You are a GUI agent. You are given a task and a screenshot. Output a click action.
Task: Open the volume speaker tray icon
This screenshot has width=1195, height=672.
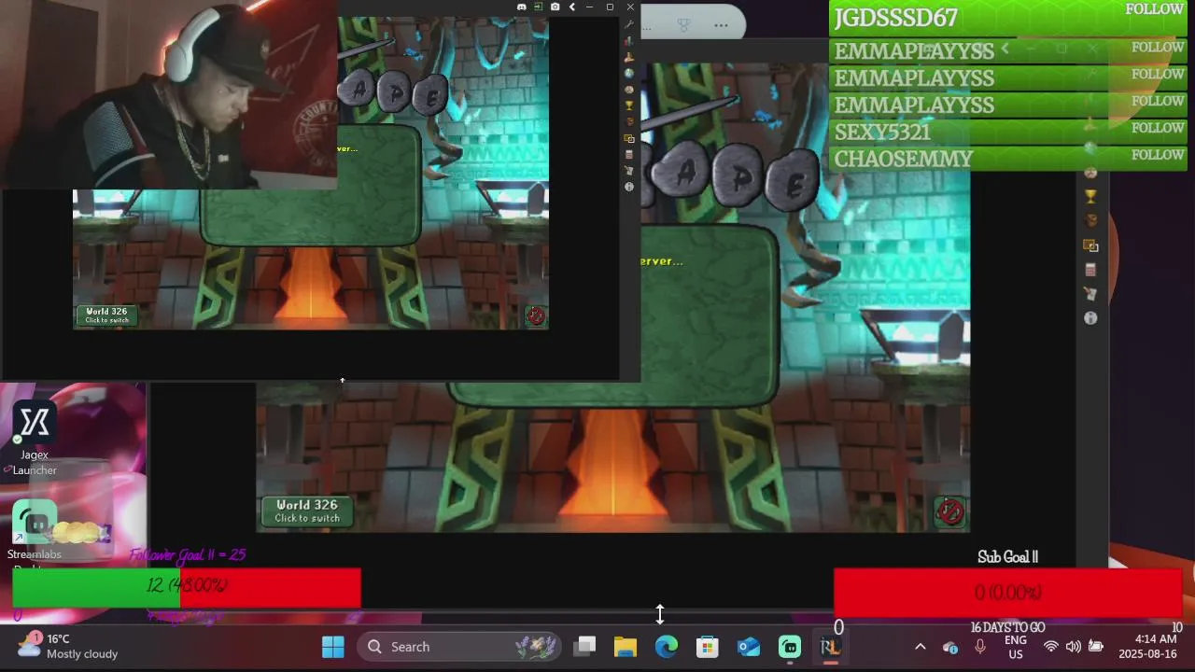(1074, 647)
